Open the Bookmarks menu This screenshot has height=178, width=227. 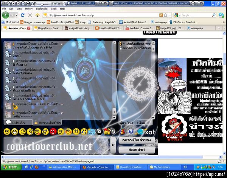42,9
